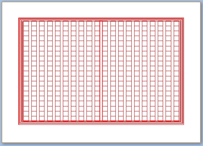Click the gap between first and second columns
This screenshot has width=203, height=146.
(x=30, y=71)
